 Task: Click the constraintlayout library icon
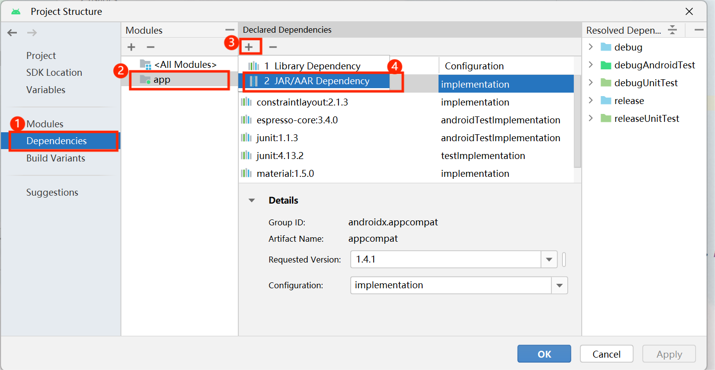246,102
